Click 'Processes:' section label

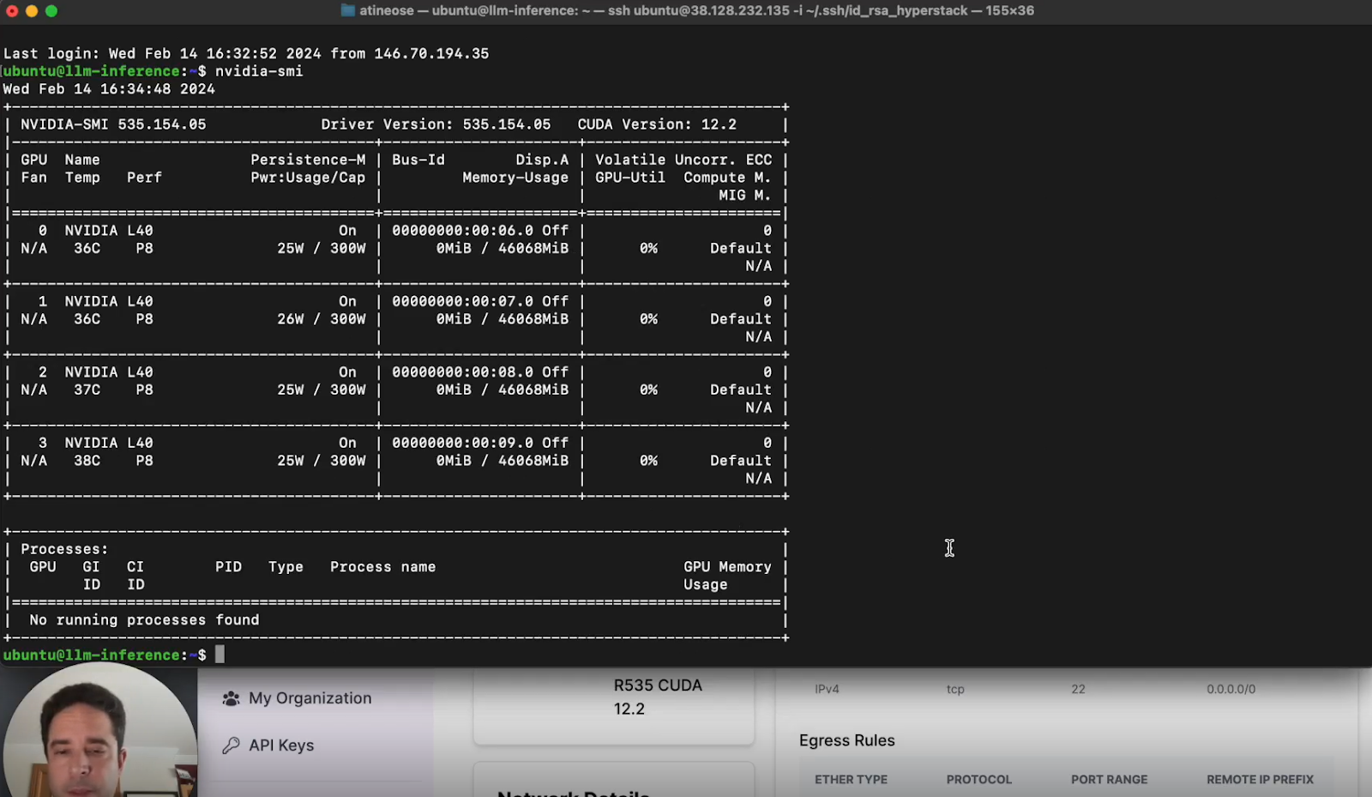(64, 549)
